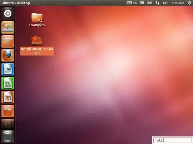Open the Trash in the launcher
193x144 pixels.
coord(8,137)
